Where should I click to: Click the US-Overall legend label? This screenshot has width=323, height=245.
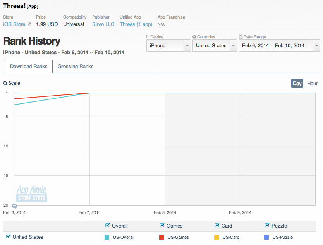point(124,237)
